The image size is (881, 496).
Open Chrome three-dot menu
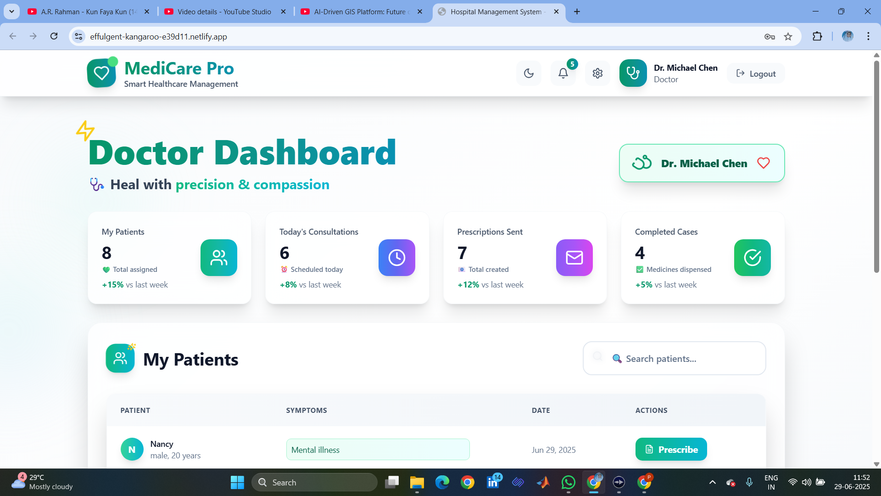point(868,36)
